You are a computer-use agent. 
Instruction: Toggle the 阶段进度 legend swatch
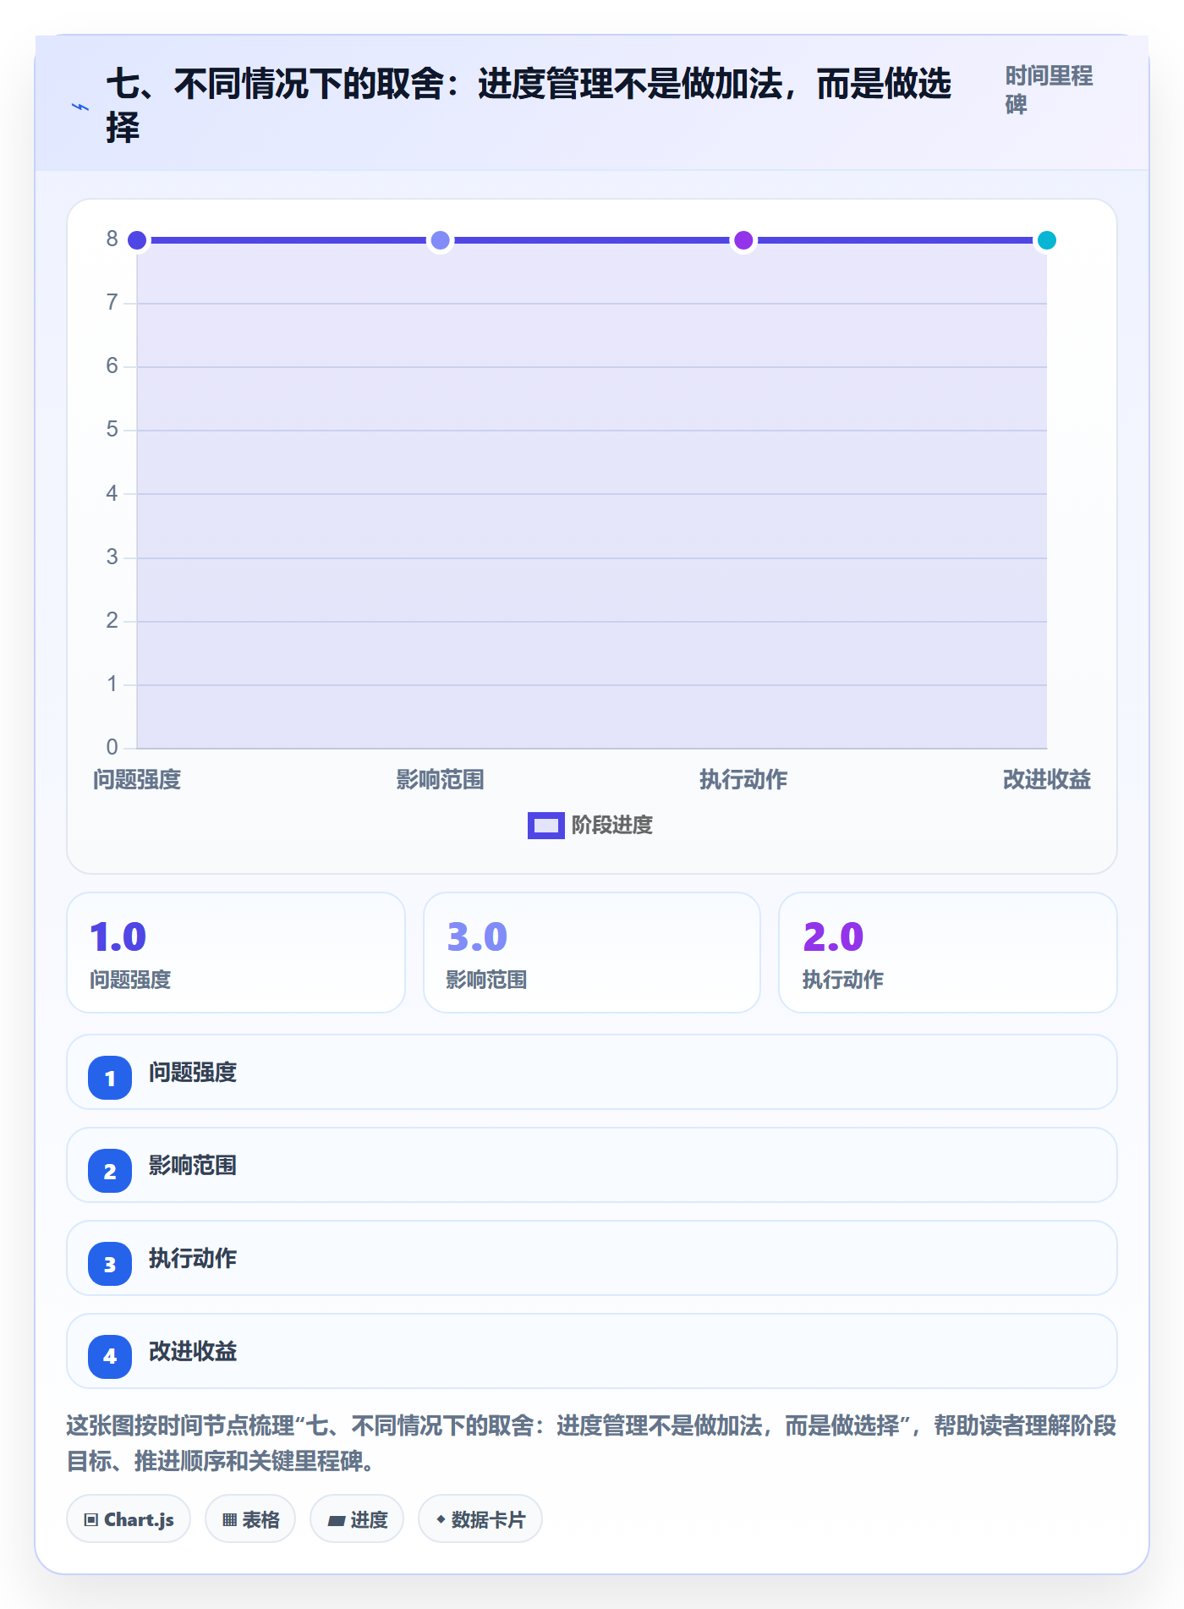pos(545,825)
